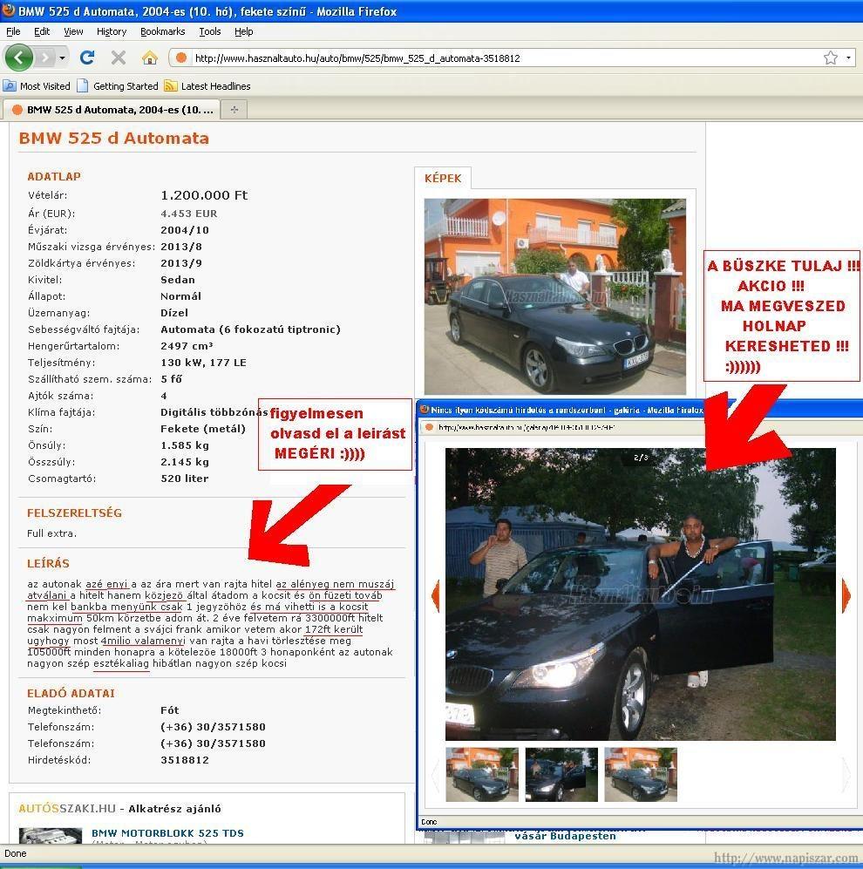The height and width of the screenshot is (869, 863).
Task: Open the BMW MOTORBLOKK 525 TDS link
Action: [167, 833]
